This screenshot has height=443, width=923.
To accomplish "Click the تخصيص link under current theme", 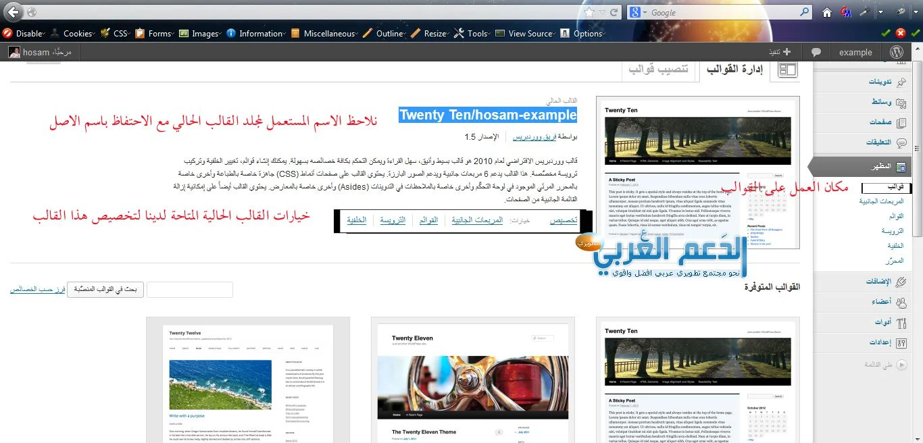I will 563,220.
